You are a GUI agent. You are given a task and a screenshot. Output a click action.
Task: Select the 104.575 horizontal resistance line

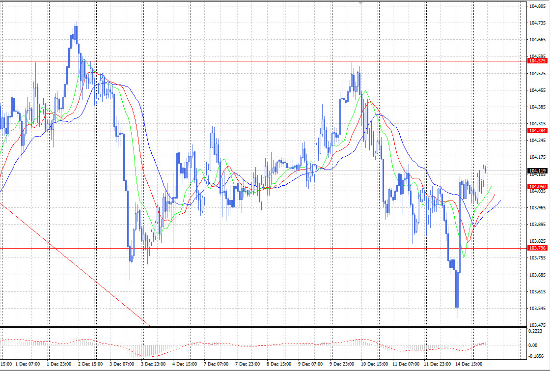point(263,61)
